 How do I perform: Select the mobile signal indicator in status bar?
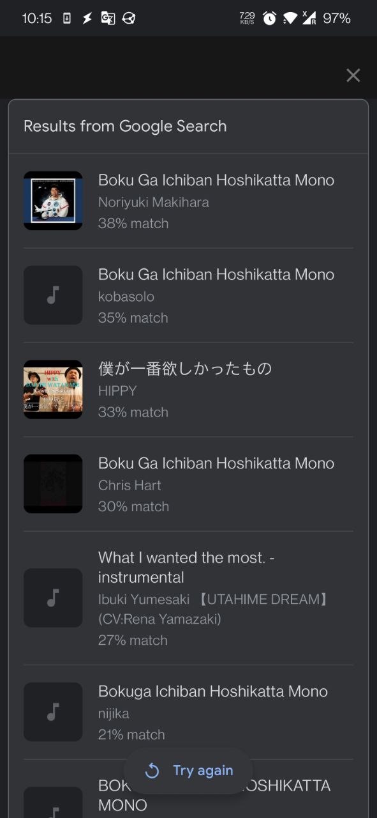311,19
